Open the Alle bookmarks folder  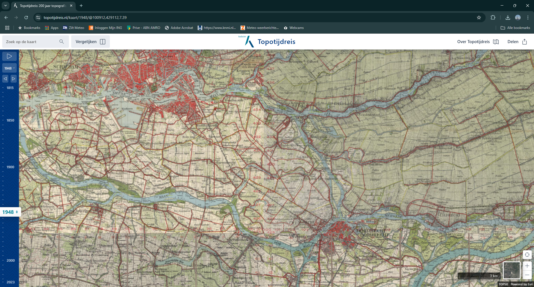[x=515, y=28]
